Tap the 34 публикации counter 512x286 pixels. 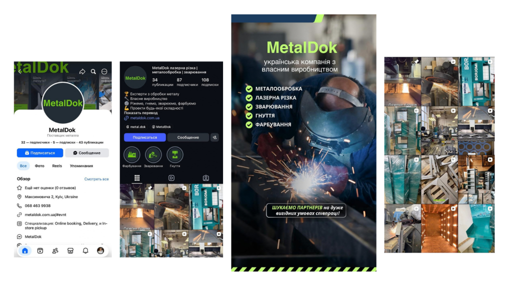(162, 82)
